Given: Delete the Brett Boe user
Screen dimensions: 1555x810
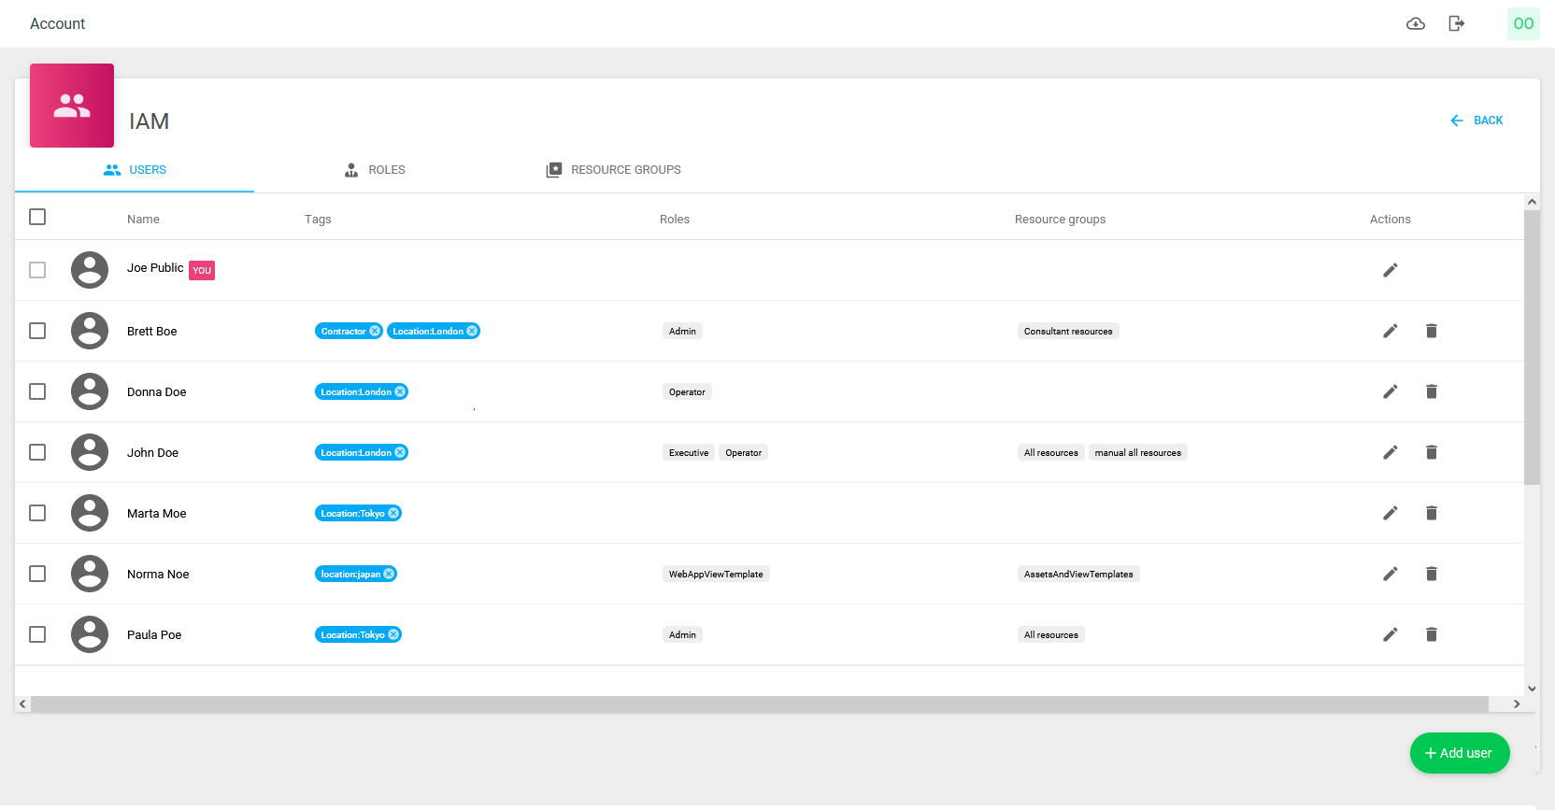Looking at the screenshot, I should click(1431, 331).
